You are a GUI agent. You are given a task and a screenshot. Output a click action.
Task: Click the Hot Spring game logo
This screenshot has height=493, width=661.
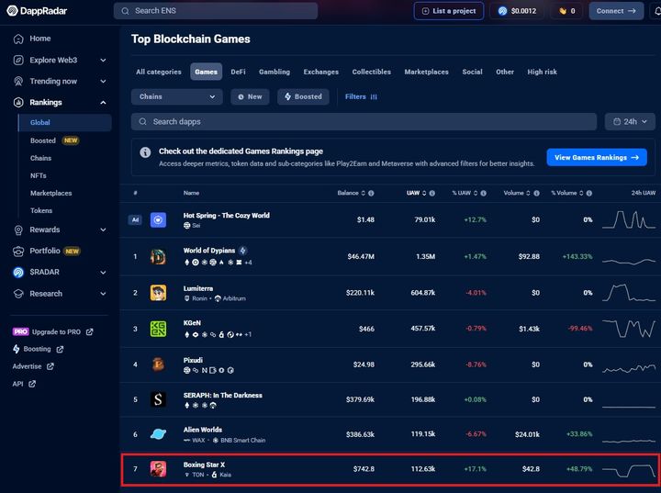tap(158, 220)
